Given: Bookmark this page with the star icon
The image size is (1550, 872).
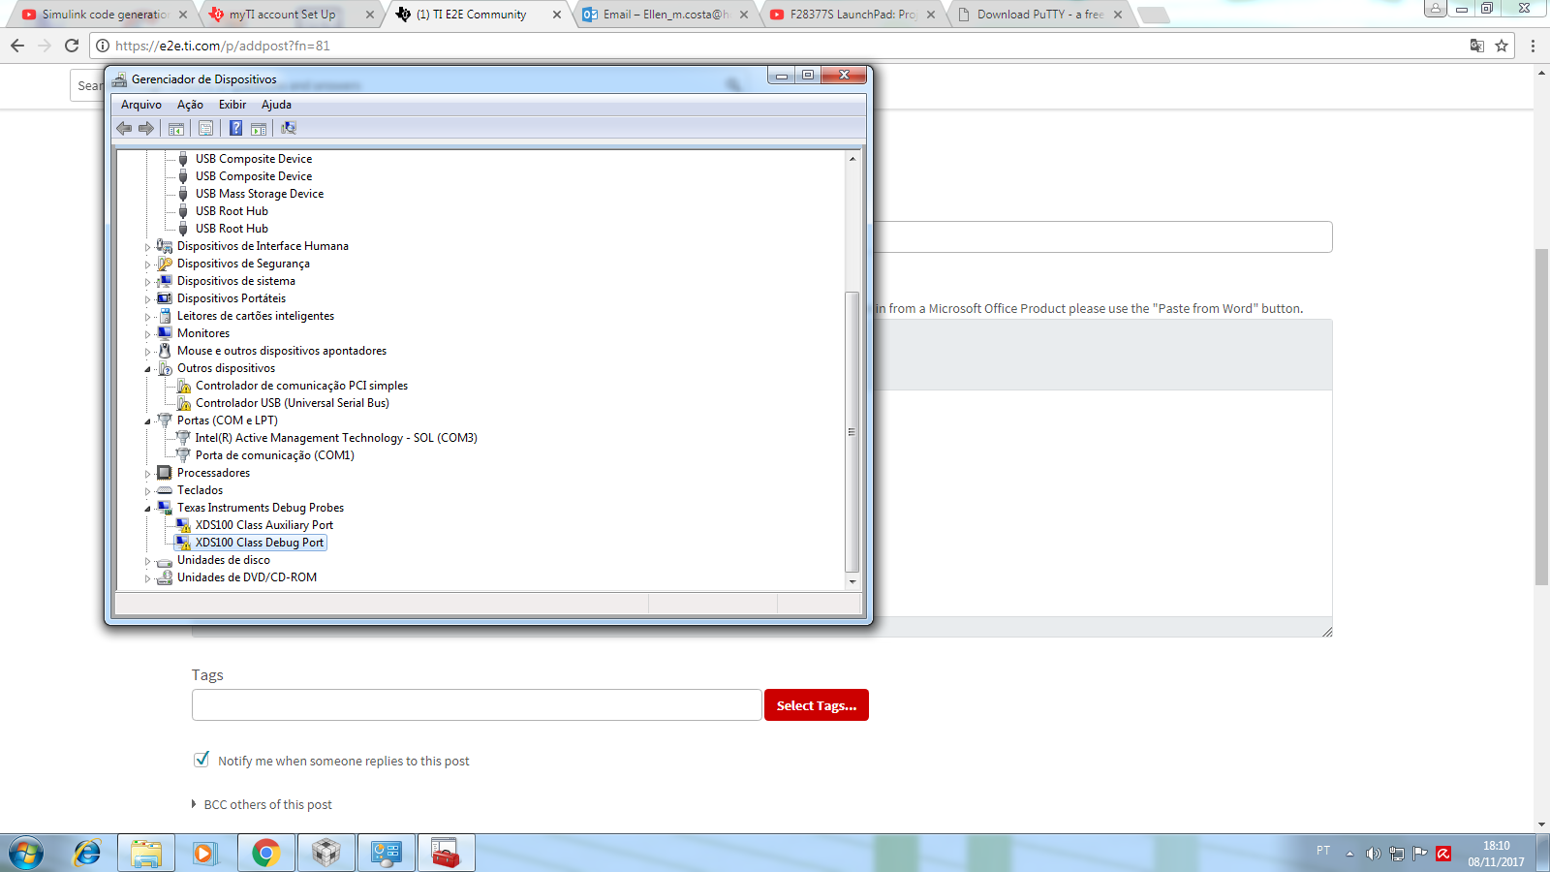Looking at the screenshot, I should [1502, 46].
